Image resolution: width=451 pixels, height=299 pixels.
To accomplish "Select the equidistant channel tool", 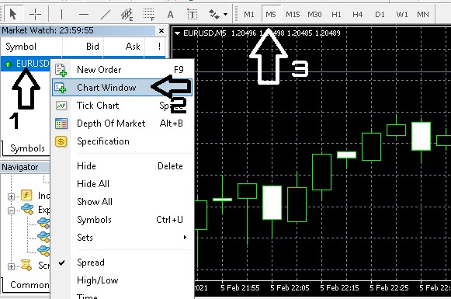I will point(127,14).
